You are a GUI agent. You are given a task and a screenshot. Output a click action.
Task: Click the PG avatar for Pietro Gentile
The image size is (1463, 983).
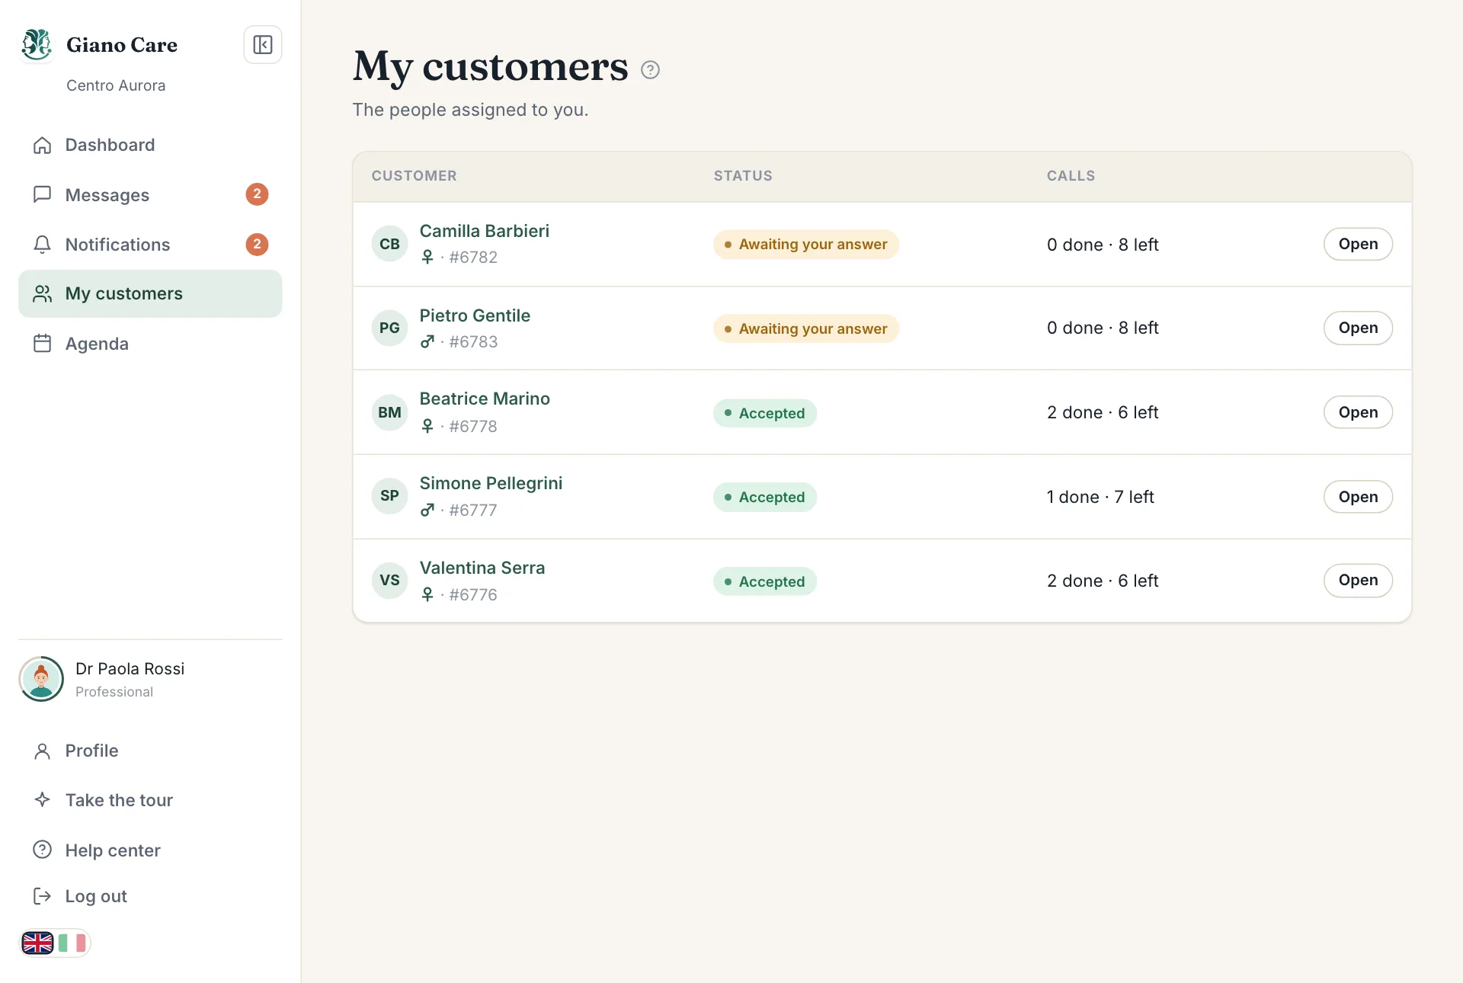(389, 328)
